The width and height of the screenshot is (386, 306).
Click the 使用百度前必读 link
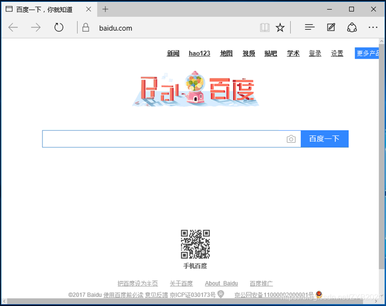(x=123, y=295)
